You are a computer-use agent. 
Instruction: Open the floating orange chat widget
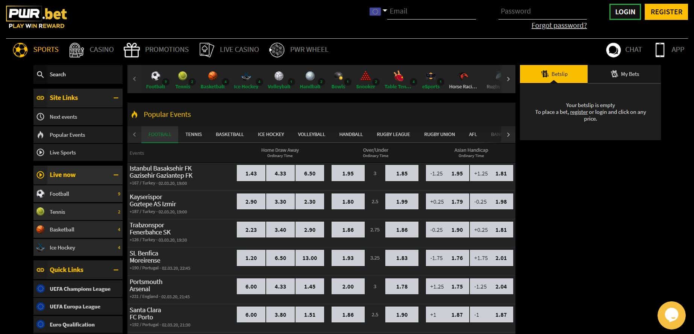671,315
